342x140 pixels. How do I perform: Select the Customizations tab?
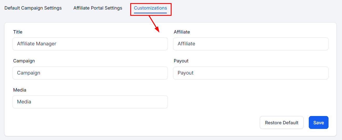[150, 8]
